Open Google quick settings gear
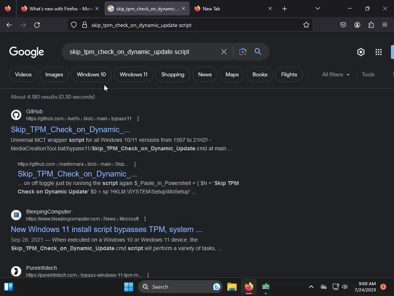The image size is (394, 296). click(x=361, y=52)
